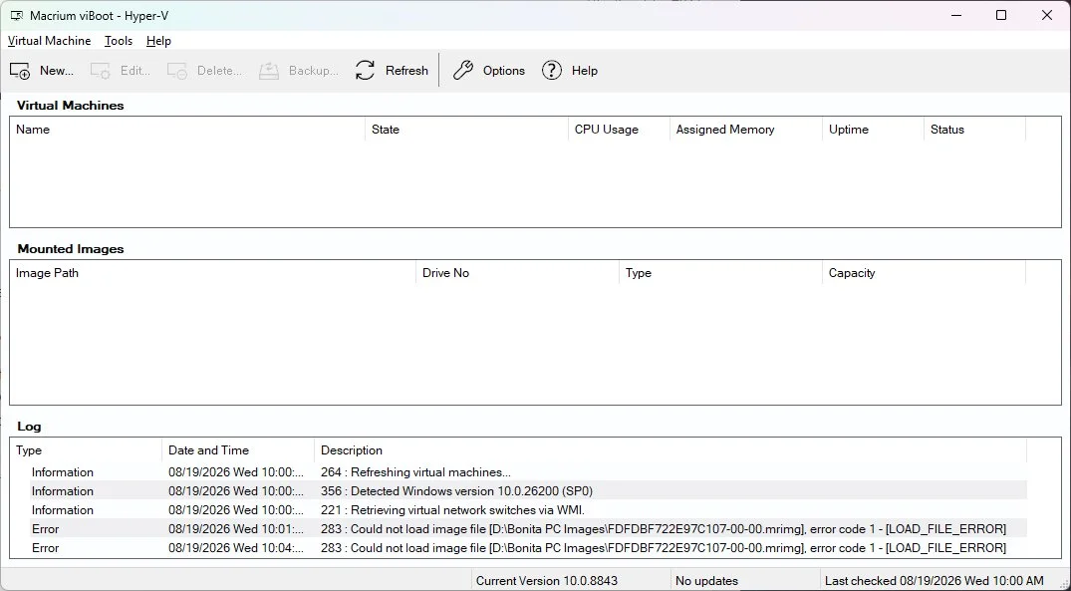The image size is (1071, 591).
Task: Click the Macrium viBoot title bar app icon
Action: point(17,15)
